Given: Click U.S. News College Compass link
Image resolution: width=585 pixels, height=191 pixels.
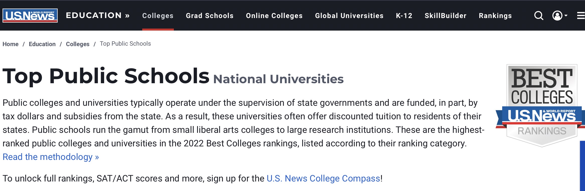Looking at the screenshot, I should [x=323, y=178].
